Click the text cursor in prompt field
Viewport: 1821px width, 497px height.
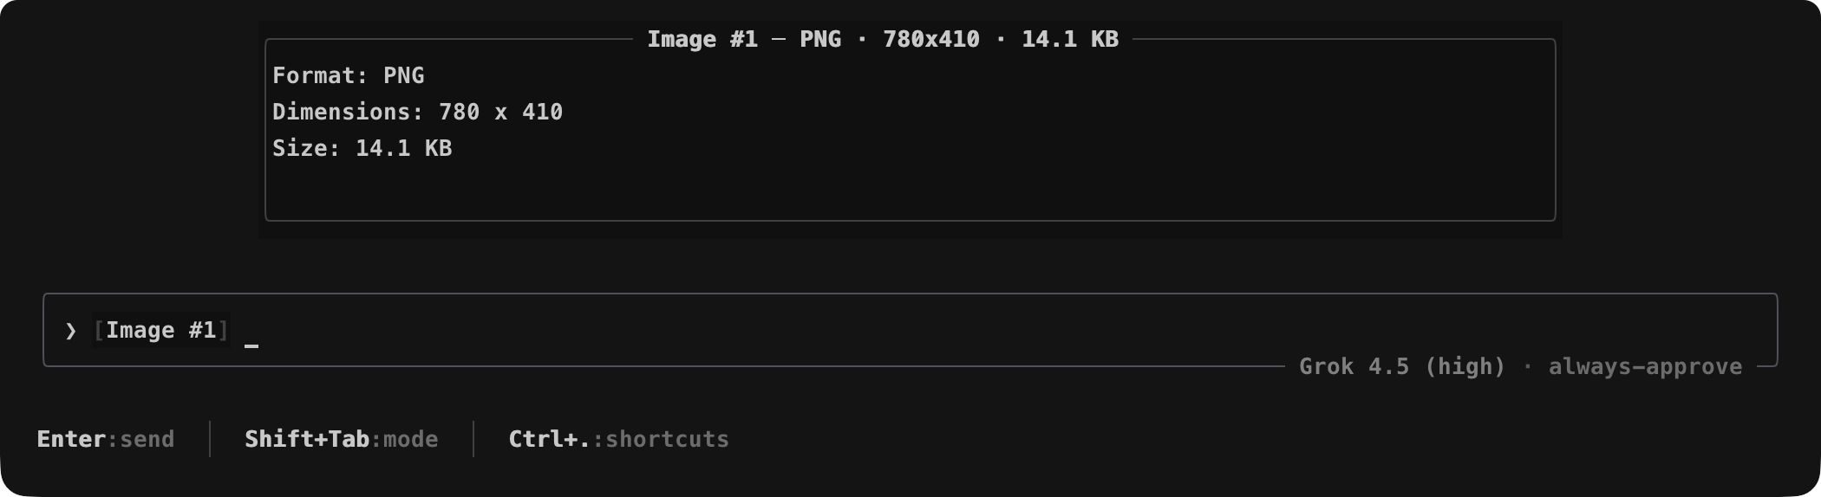251,345
